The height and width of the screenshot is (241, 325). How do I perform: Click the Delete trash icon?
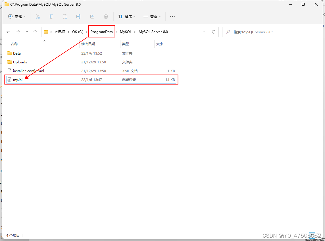click(x=106, y=16)
